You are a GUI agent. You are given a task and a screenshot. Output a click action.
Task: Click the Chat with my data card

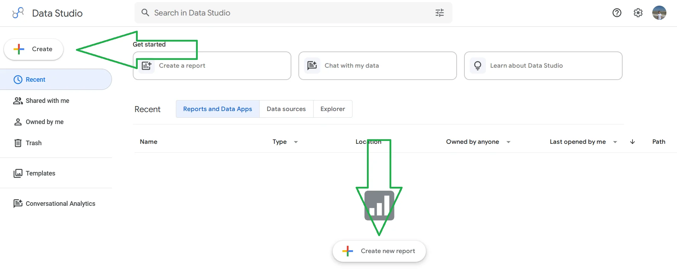378,66
